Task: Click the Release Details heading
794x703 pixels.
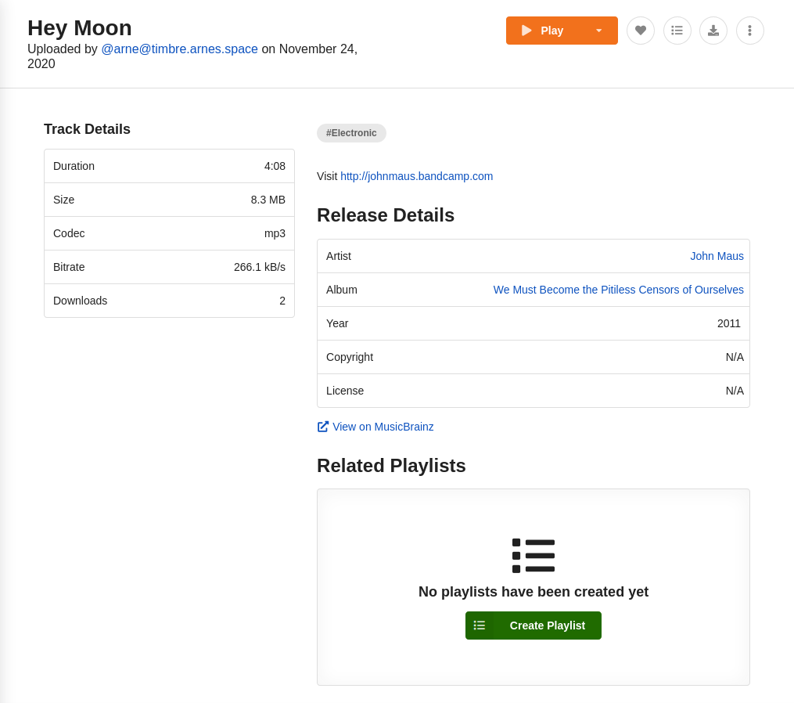Action: pyautogui.click(x=386, y=215)
